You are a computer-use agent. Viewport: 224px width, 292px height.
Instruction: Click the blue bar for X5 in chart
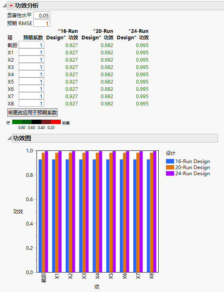pyautogui.click(x=108, y=216)
